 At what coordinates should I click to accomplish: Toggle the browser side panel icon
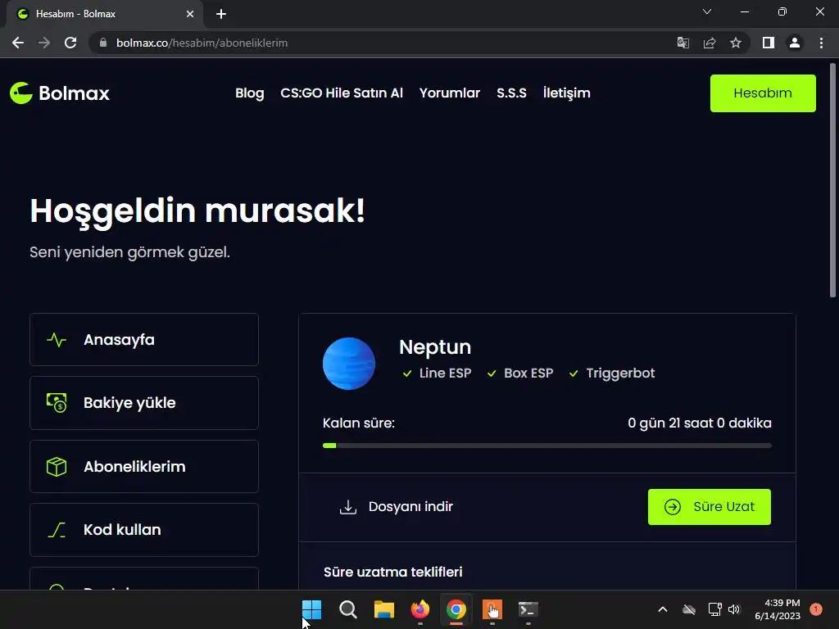pos(769,43)
